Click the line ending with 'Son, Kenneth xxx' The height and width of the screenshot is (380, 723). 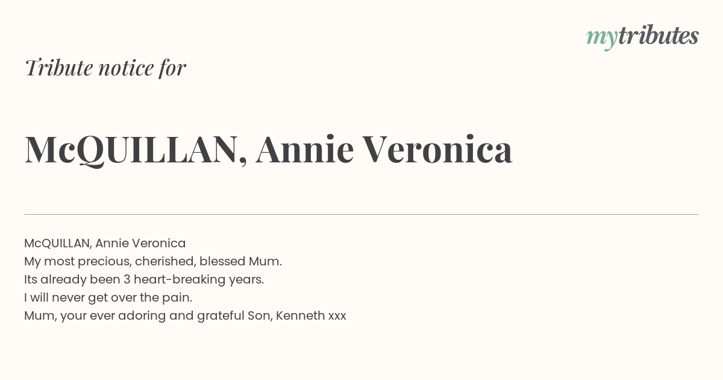tap(185, 315)
